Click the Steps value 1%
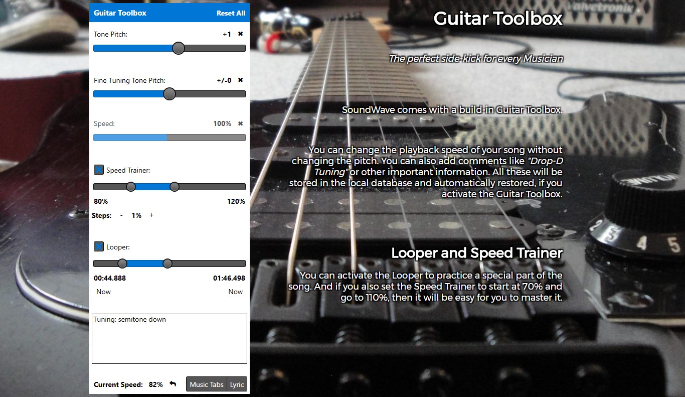The height and width of the screenshot is (397, 685). tap(136, 215)
